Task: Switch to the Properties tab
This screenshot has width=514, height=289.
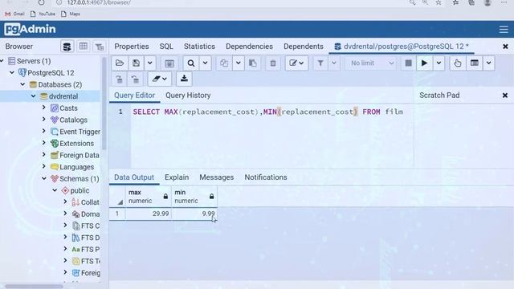Action: pos(132,47)
